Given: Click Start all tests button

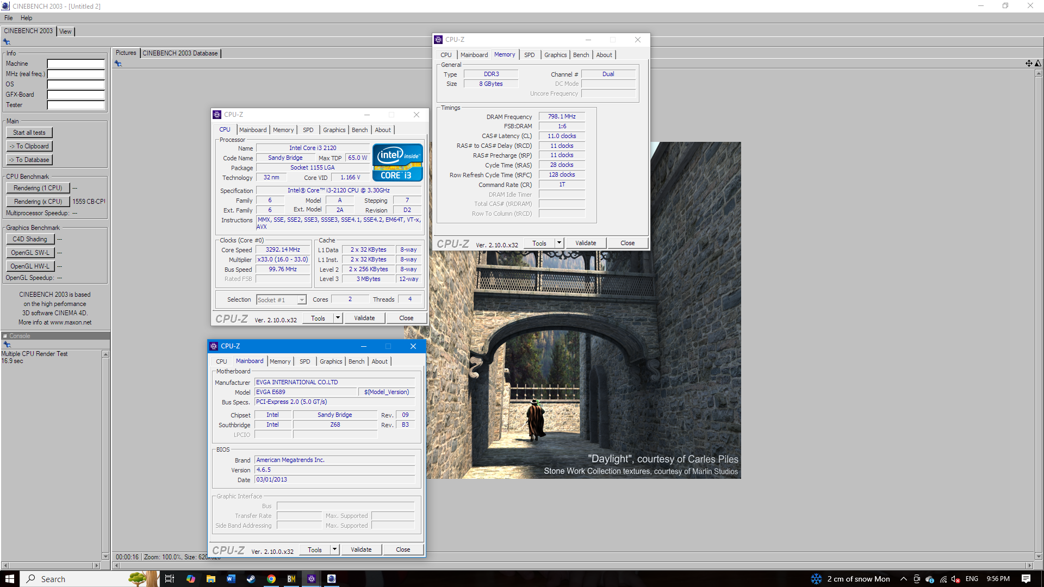Looking at the screenshot, I should pos(29,133).
